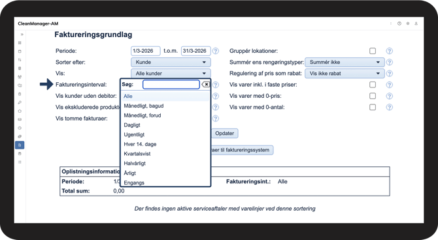Click the highlighted invoice document sidebar icon
This screenshot has width=438, height=240.
coord(20,145)
